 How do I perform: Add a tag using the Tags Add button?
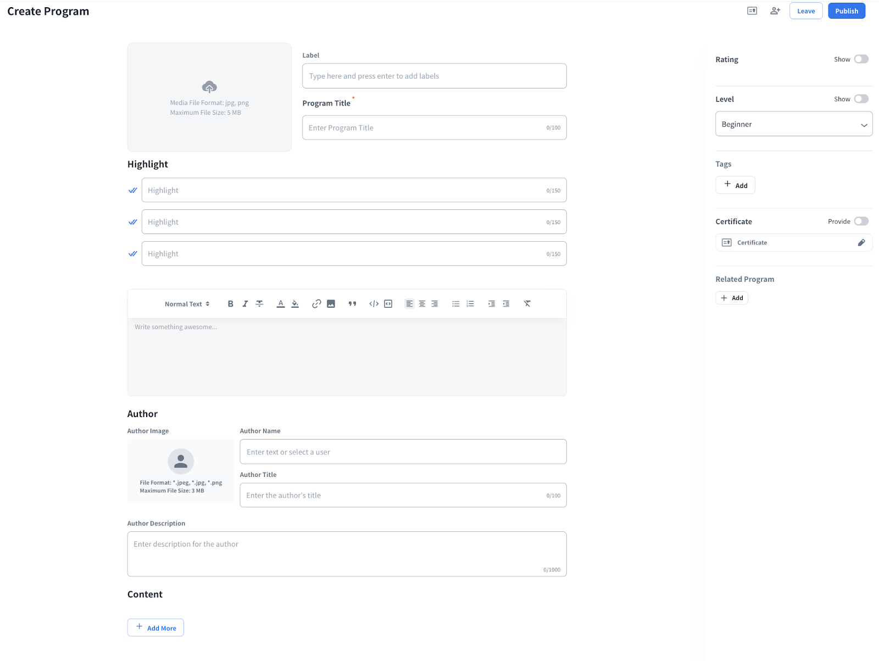pos(735,185)
